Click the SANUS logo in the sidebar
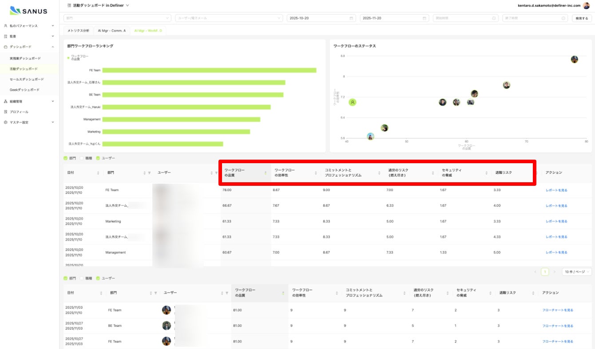Image resolution: width=595 pixels, height=349 pixels. (x=28, y=11)
